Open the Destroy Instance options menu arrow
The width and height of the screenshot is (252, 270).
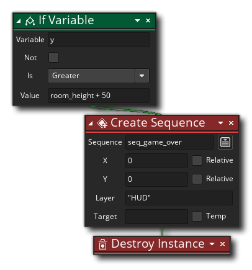(x=212, y=244)
